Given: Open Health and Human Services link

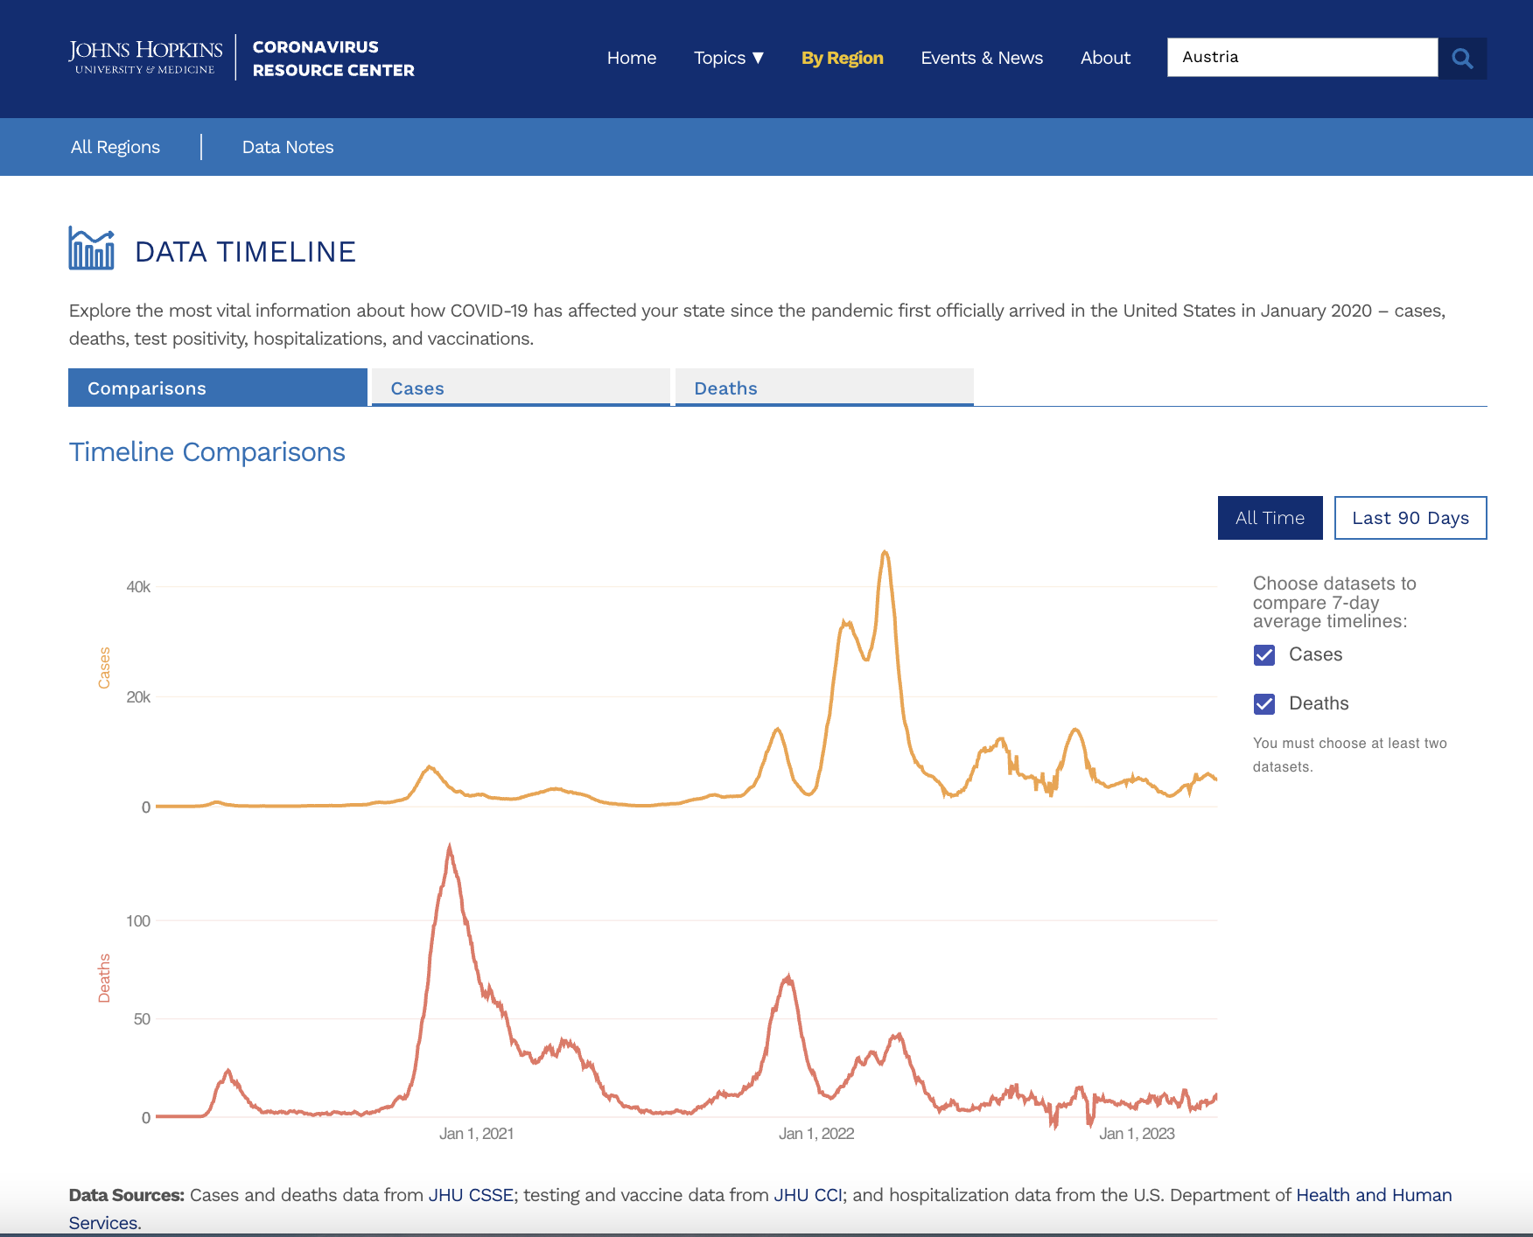Looking at the screenshot, I should pos(1373,1195).
